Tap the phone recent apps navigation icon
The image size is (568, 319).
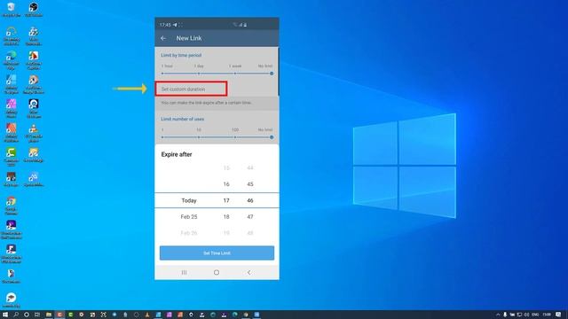pyautogui.click(x=184, y=272)
